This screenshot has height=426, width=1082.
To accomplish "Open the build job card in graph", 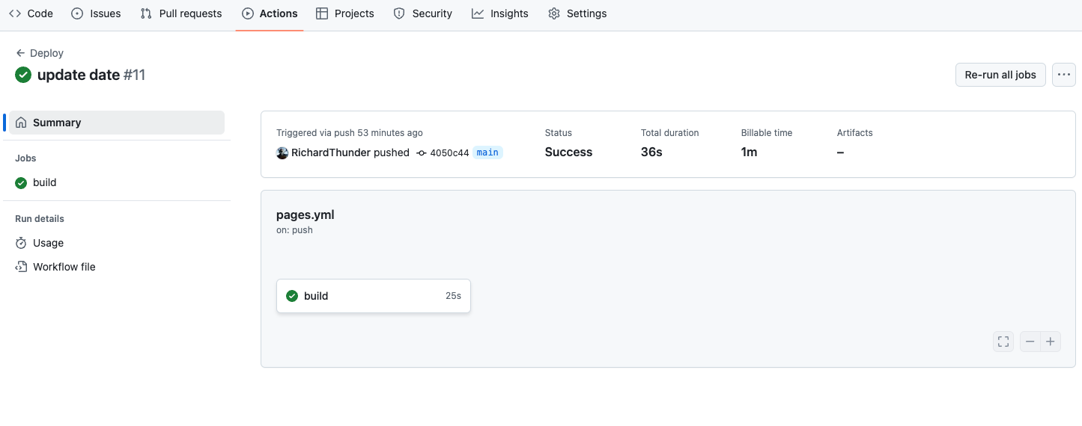I will pyautogui.click(x=373, y=296).
